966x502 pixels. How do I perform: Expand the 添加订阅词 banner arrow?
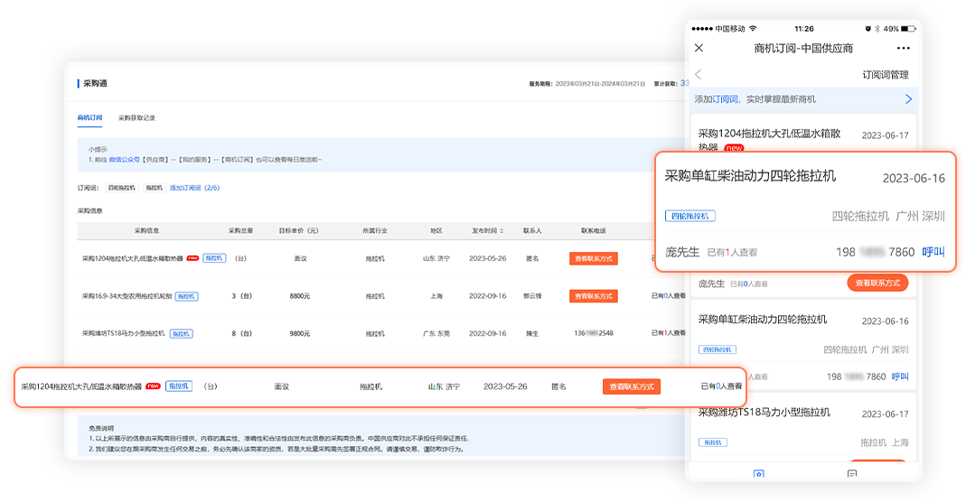[x=908, y=99]
